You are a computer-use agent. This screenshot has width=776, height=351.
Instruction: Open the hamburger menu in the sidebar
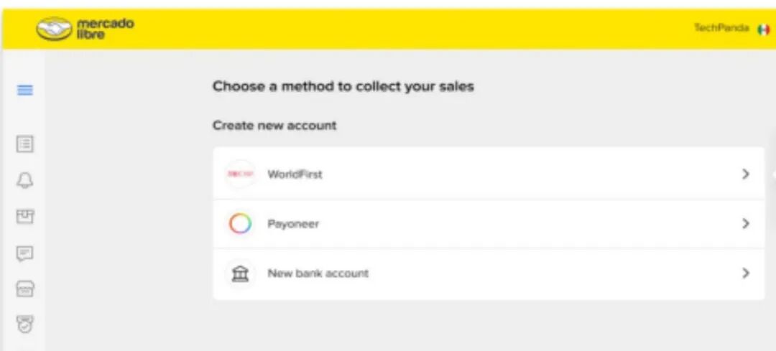25,90
